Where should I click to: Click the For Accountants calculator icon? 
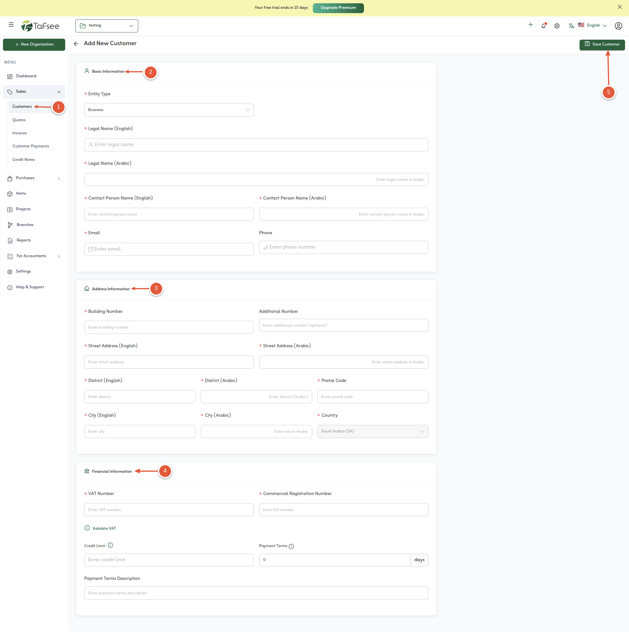(x=10, y=256)
